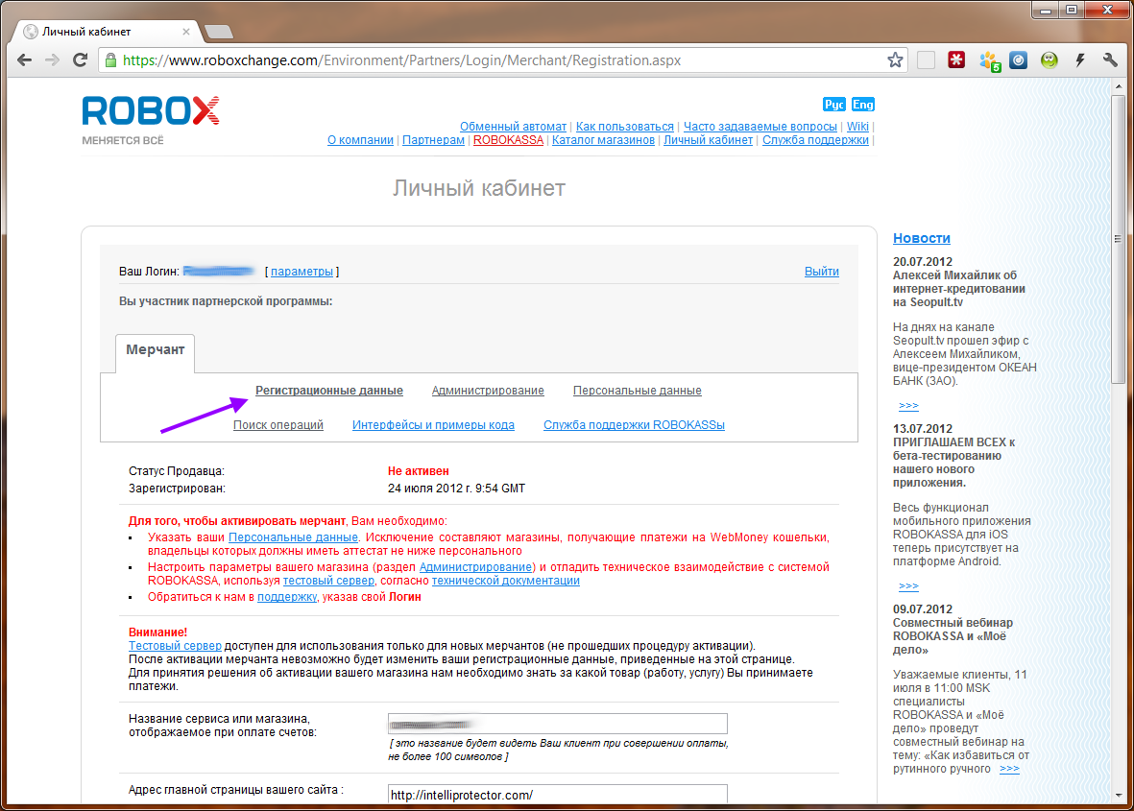Log out with the Выйти link
The height and width of the screenshot is (811, 1134).
(x=822, y=272)
